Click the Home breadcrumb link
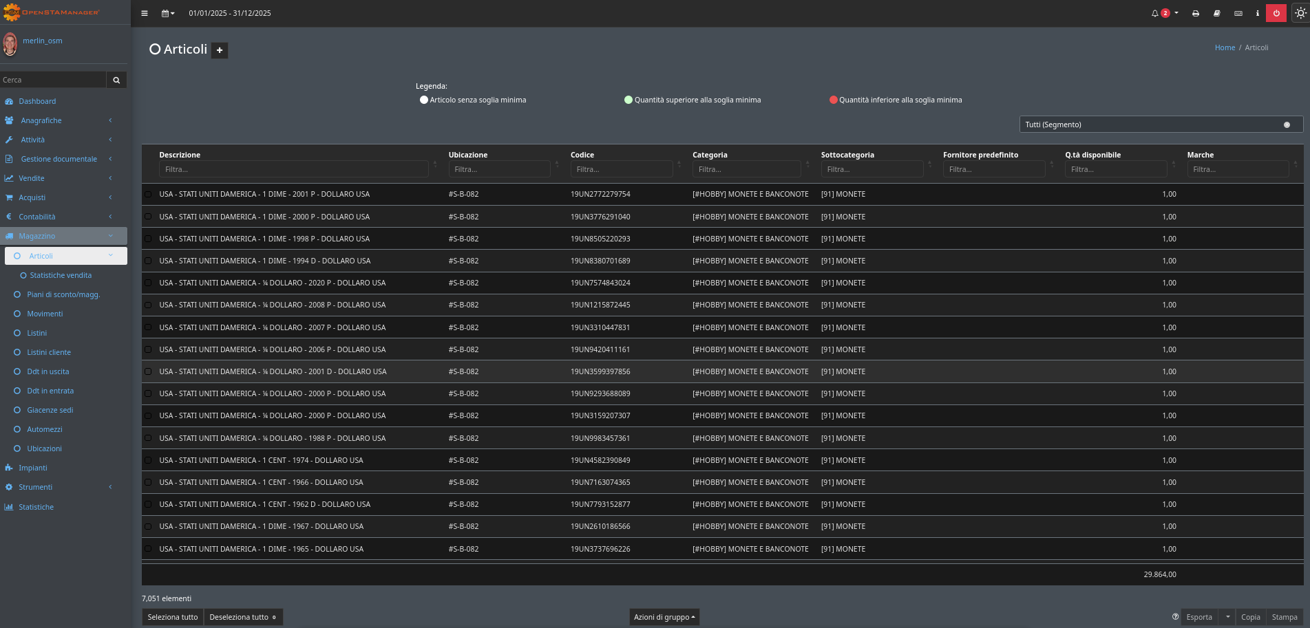 (1225, 47)
